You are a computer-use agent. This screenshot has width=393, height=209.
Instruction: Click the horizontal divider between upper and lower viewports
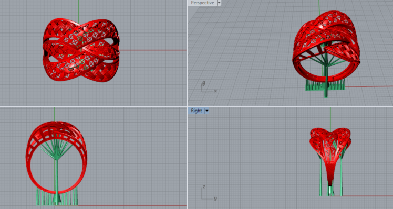(x=196, y=106)
